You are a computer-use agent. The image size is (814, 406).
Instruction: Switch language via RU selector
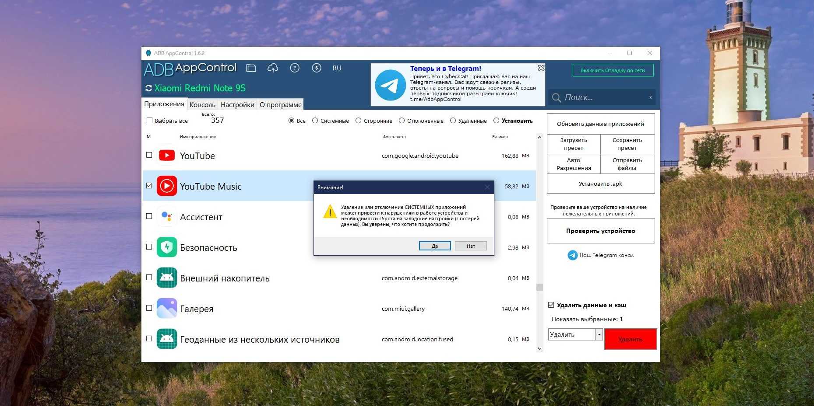click(337, 68)
